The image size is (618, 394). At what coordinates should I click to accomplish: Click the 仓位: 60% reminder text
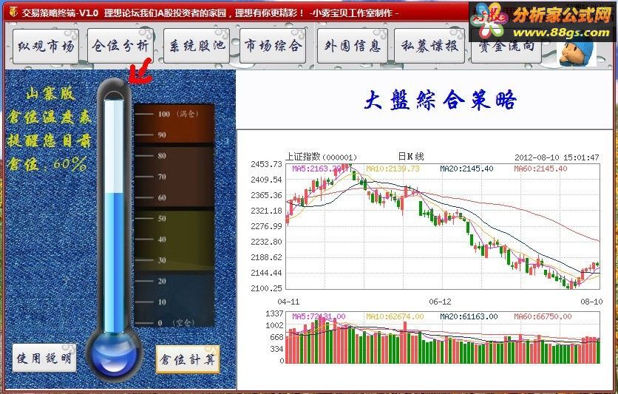tap(47, 164)
